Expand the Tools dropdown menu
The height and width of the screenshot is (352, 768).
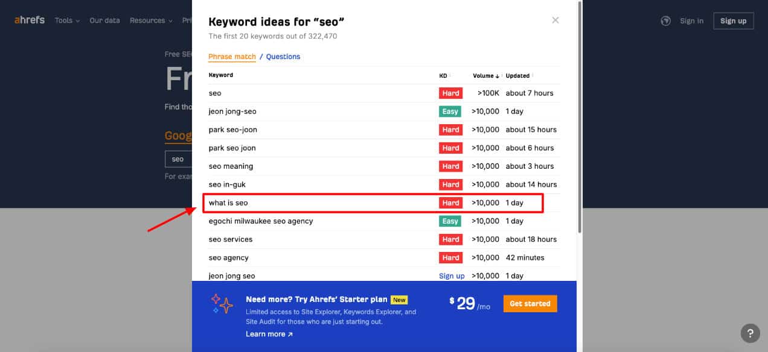coord(67,20)
